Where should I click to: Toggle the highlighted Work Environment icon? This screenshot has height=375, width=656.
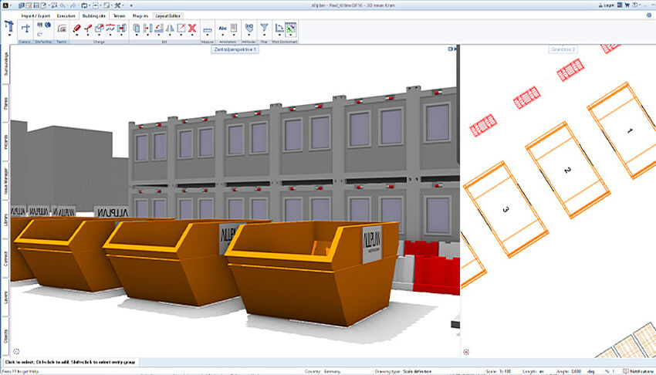click(291, 29)
